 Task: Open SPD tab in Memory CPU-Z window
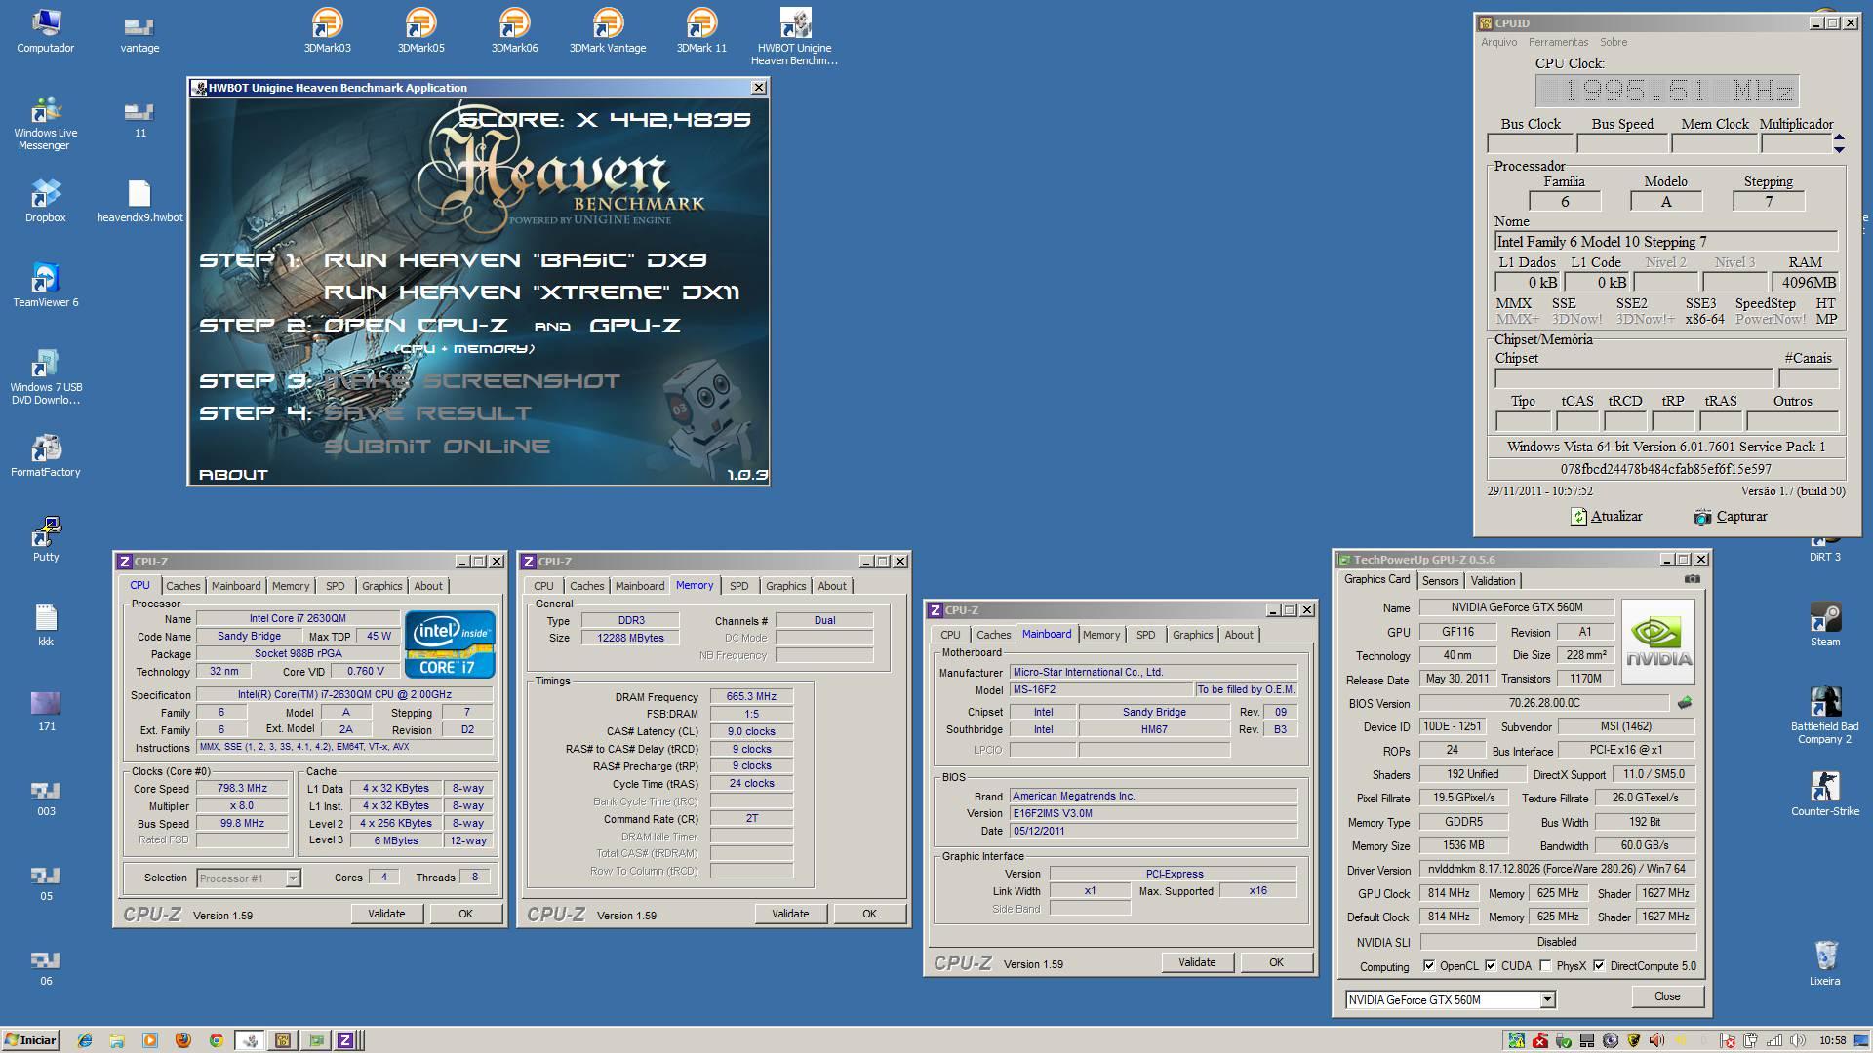tap(738, 586)
